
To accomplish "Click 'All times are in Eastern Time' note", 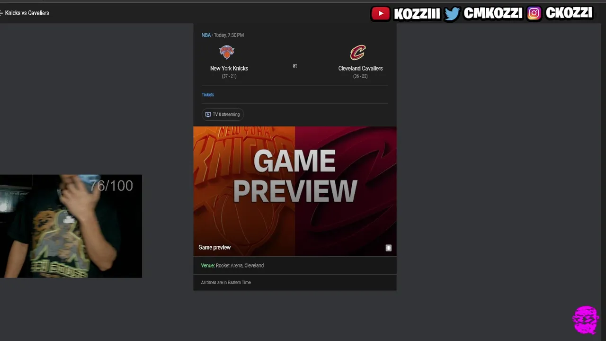I will [226, 283].
